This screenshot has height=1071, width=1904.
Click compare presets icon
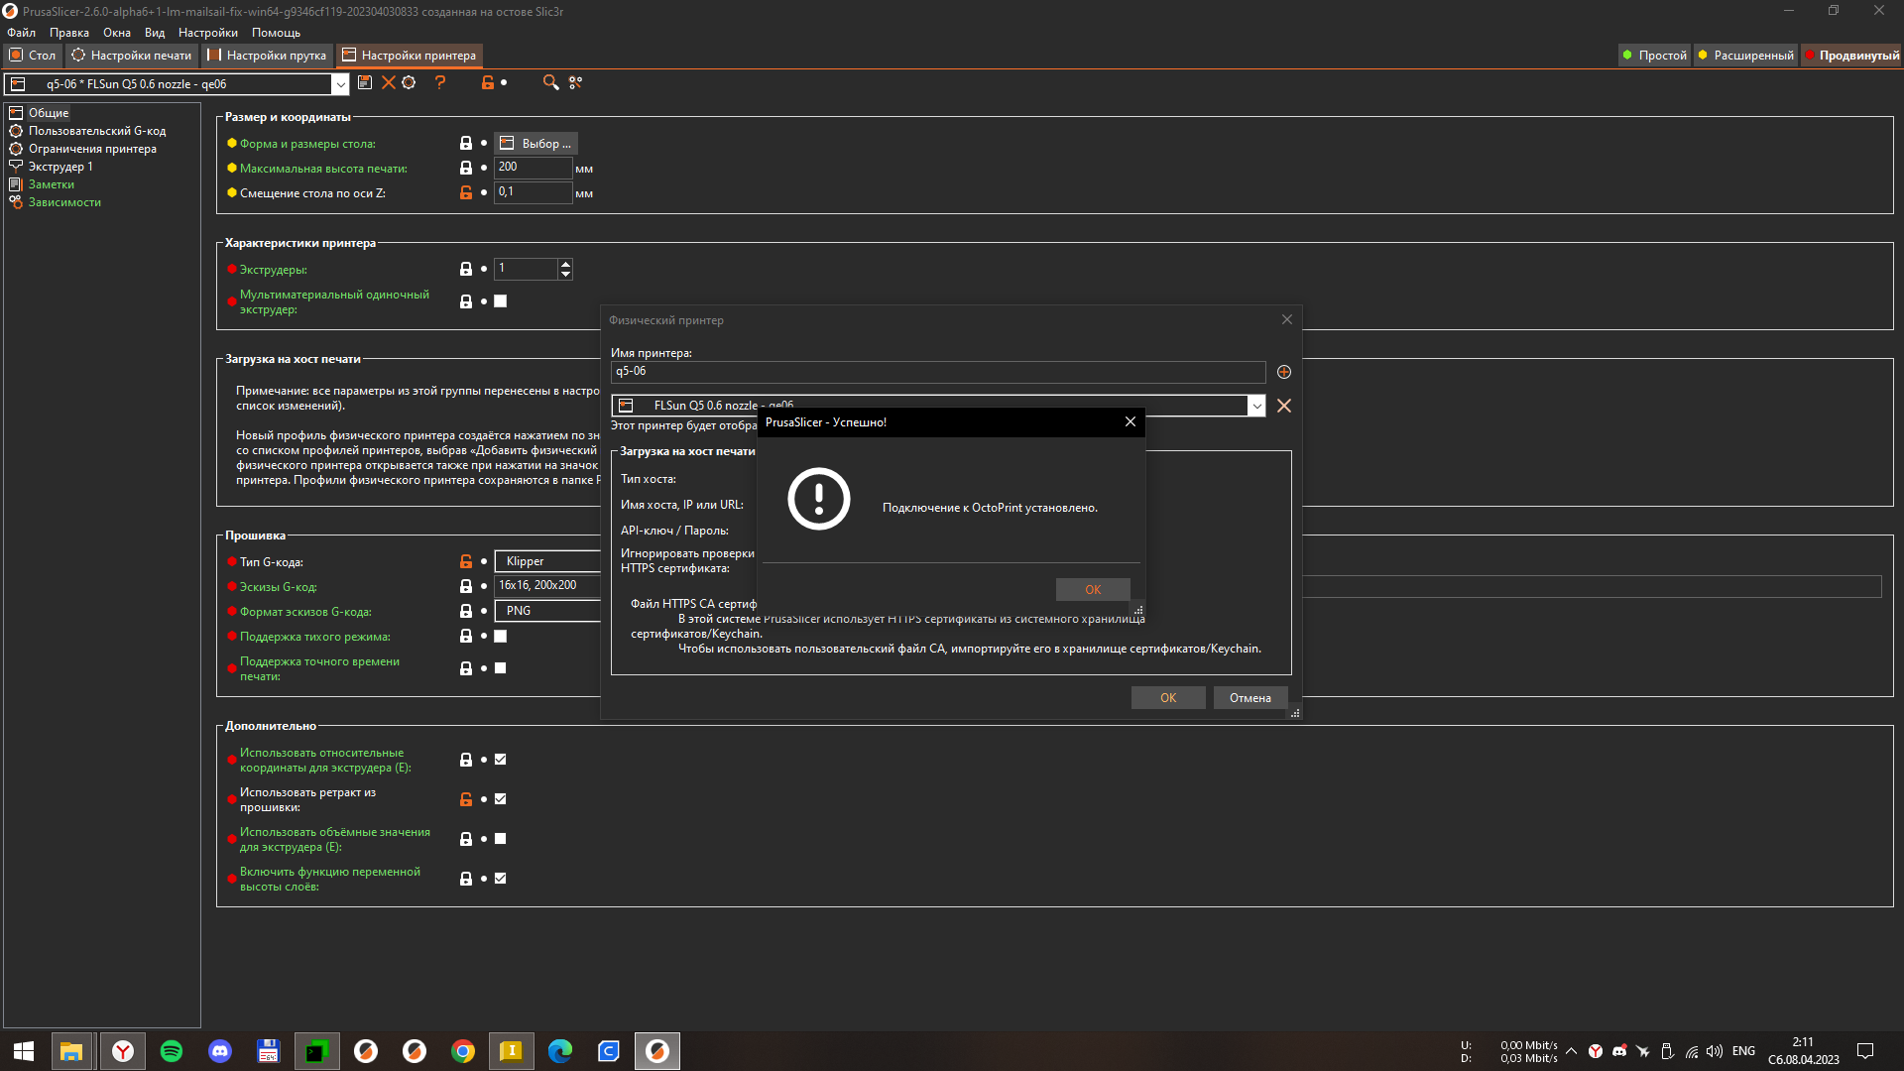coord(575,83)
